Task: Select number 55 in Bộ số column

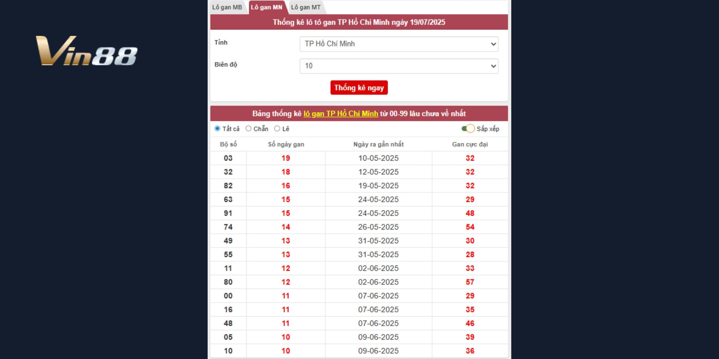Action: coord(228,255)
